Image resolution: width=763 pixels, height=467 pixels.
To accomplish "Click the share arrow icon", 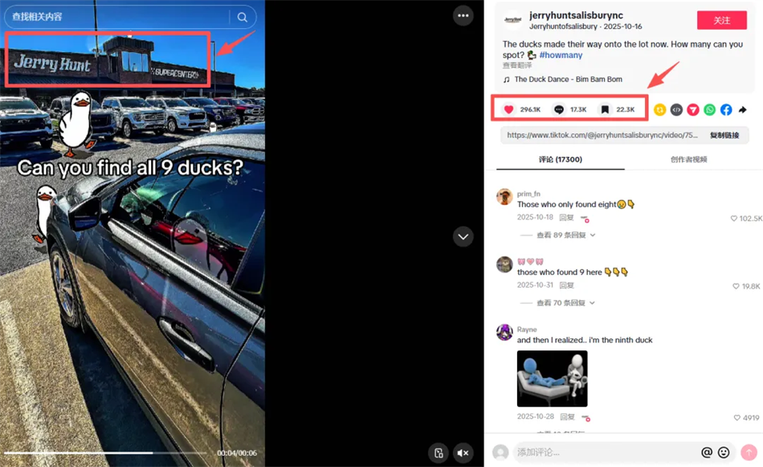I will click(x=743, y=109).
